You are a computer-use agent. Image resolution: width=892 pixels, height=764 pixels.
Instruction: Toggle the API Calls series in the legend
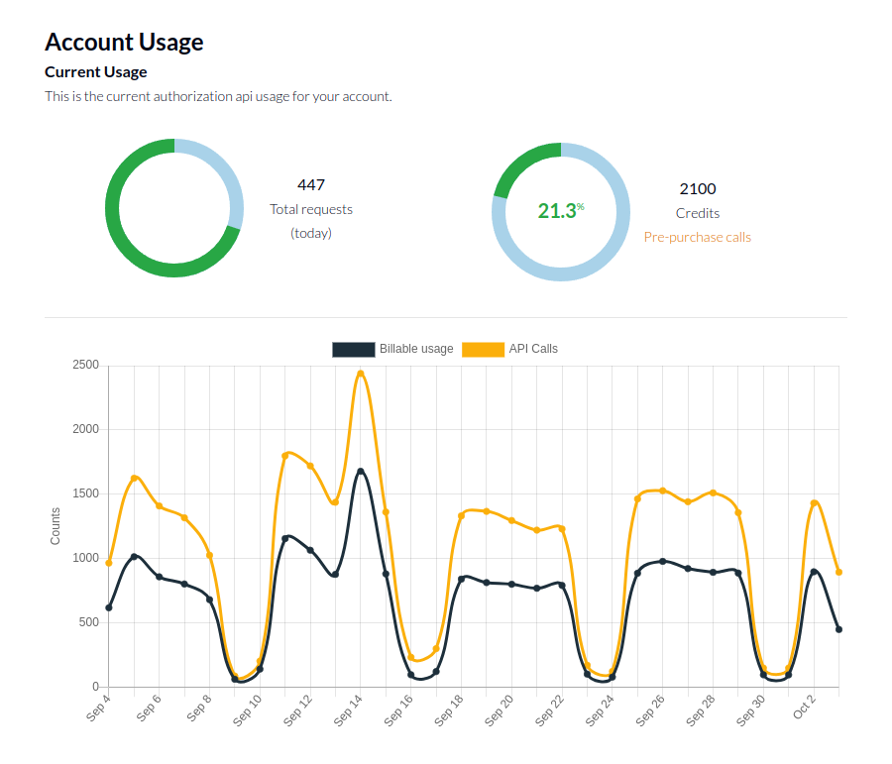tap(532, 349)
